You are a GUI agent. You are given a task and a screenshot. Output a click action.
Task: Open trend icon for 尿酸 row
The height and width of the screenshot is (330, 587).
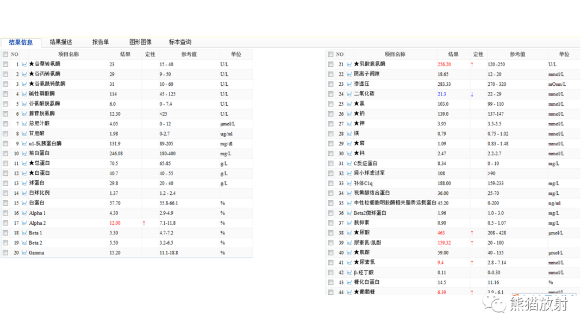click(x=349, y=233)
